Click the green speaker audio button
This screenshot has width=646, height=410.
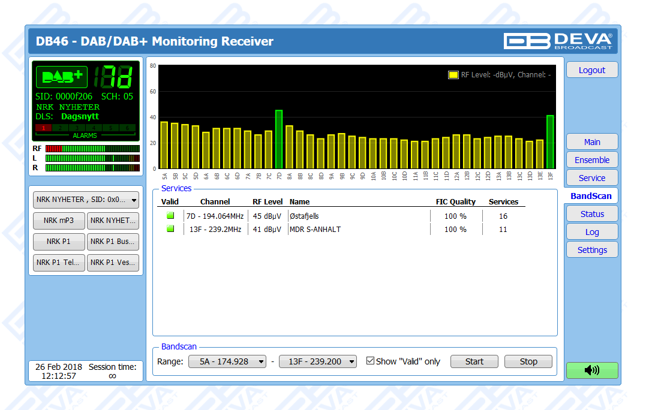point(591,370)
